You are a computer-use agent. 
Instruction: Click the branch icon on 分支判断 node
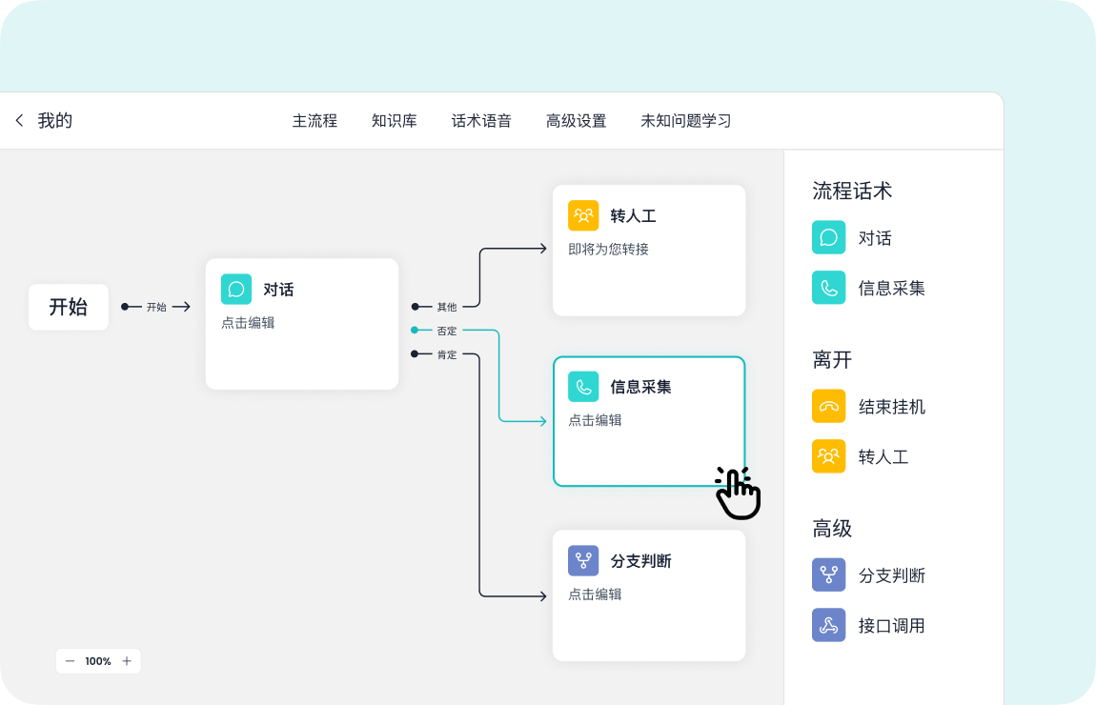583,560
